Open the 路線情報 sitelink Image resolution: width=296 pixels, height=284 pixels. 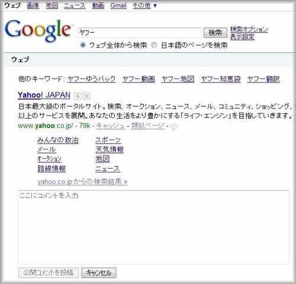pos(52,169)
